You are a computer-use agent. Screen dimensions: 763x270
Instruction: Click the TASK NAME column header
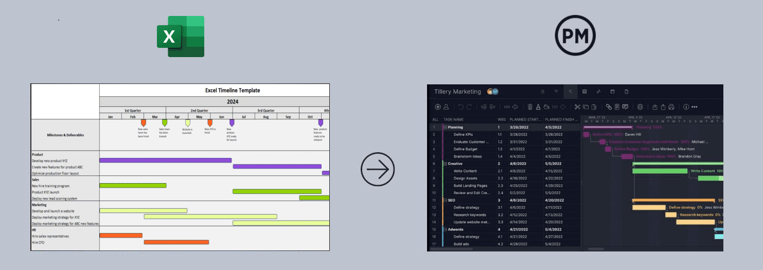[454, 119]
